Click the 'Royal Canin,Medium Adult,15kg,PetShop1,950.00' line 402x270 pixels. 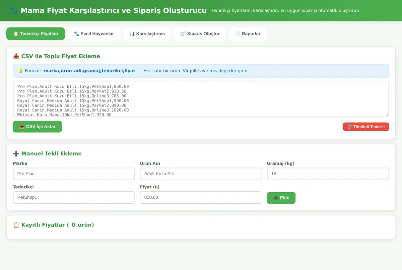73,100
